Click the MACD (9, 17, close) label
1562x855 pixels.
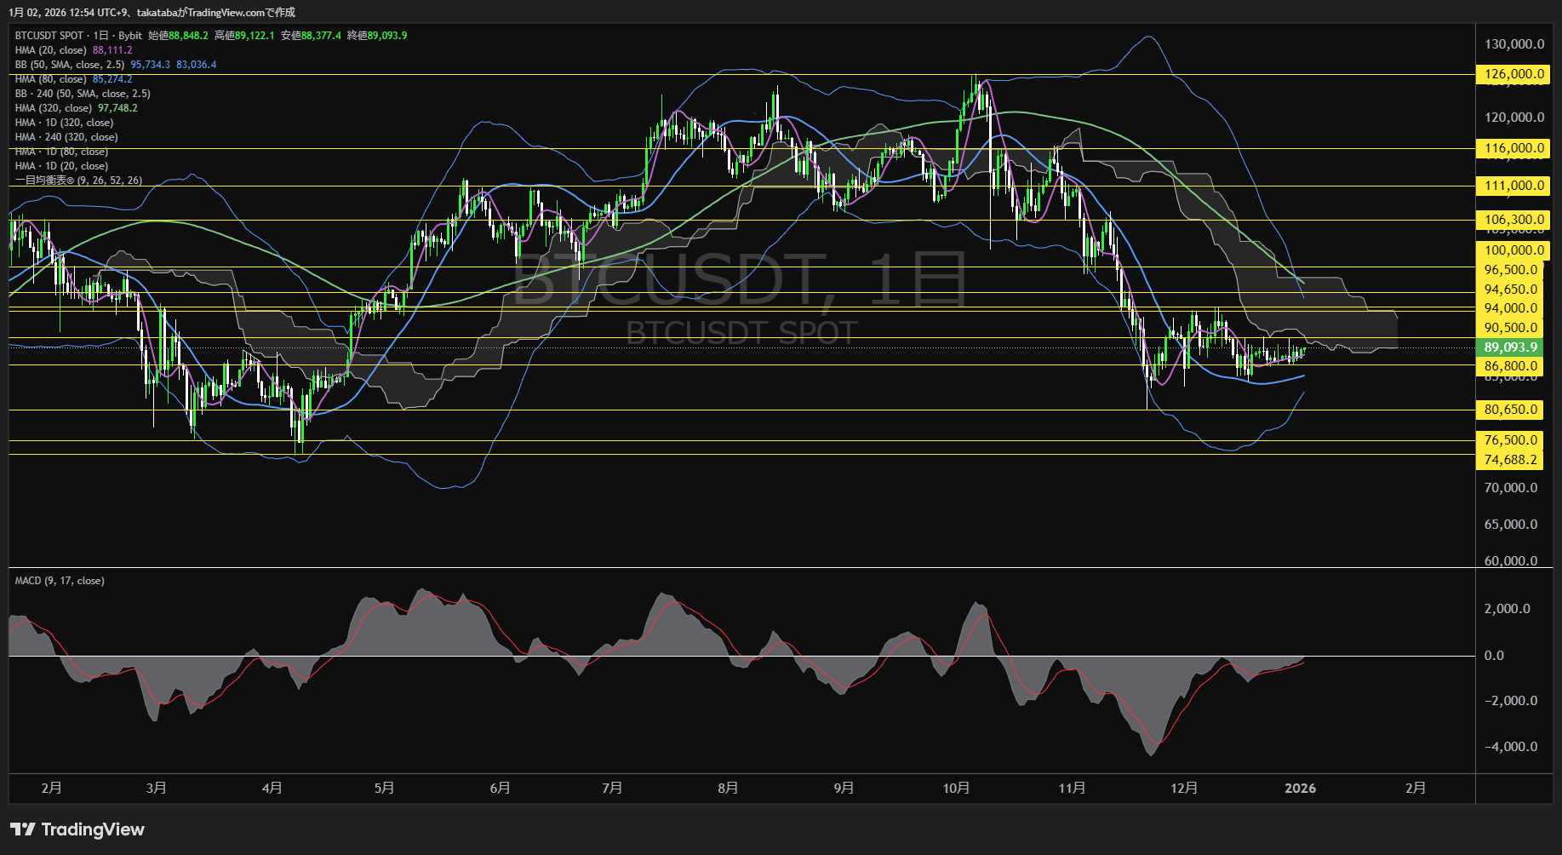pos(60,581)
